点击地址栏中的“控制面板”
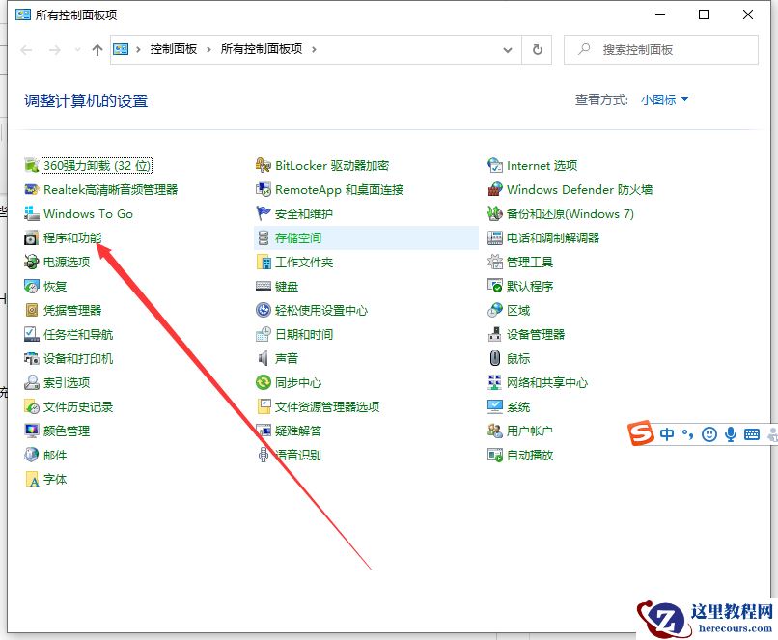778x640 pixels. point(174,46)
